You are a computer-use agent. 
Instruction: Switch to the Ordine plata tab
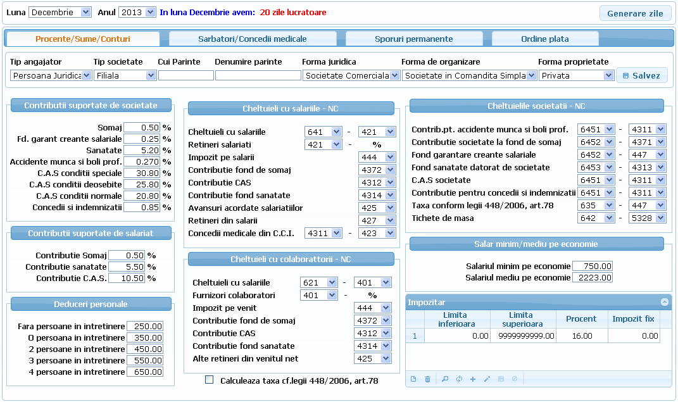point(545,39)
